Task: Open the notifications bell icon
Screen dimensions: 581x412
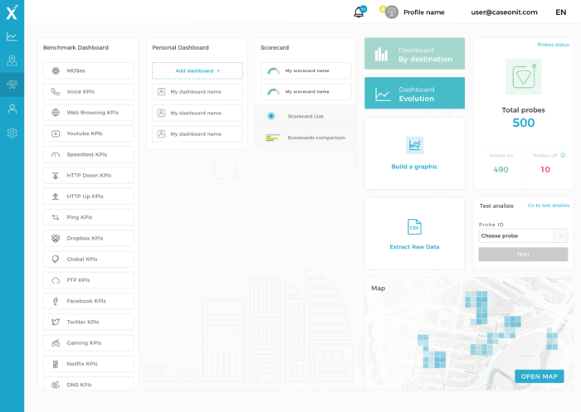Action: pyautogui.click(x=359, y=12)
